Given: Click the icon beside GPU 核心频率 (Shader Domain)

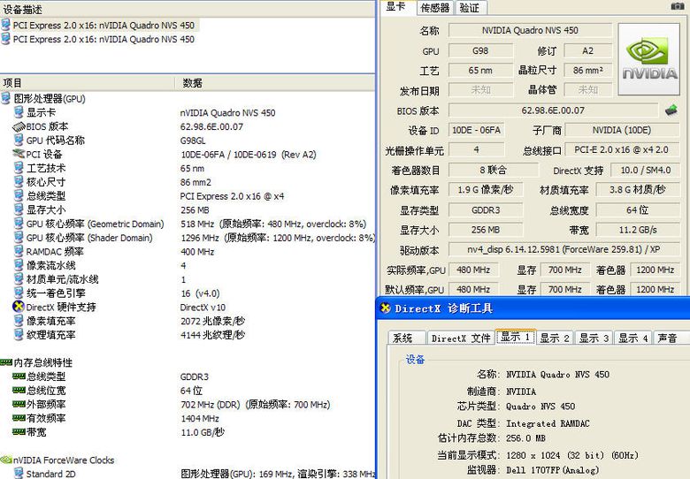Looking at the screenshot, I should [19, 238].
